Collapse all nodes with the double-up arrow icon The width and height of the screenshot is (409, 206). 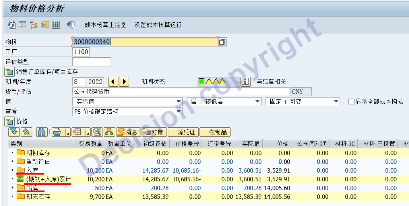click(25, 132)
